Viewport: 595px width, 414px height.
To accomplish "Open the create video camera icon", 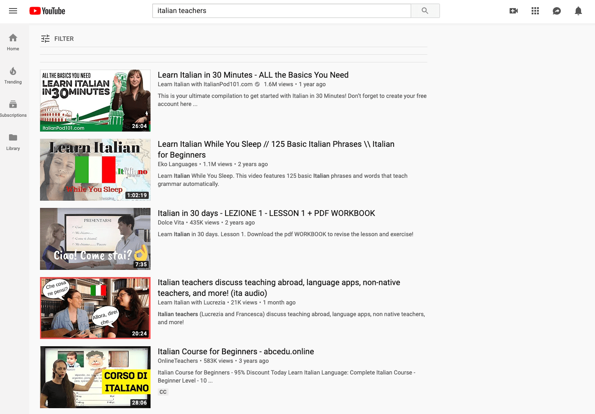I will tap(514, 11).
